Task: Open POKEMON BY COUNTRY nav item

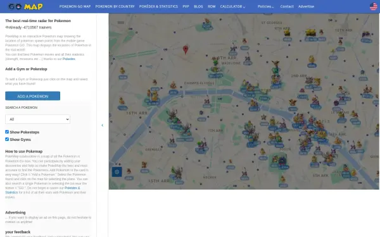Action: pos(115,6)
